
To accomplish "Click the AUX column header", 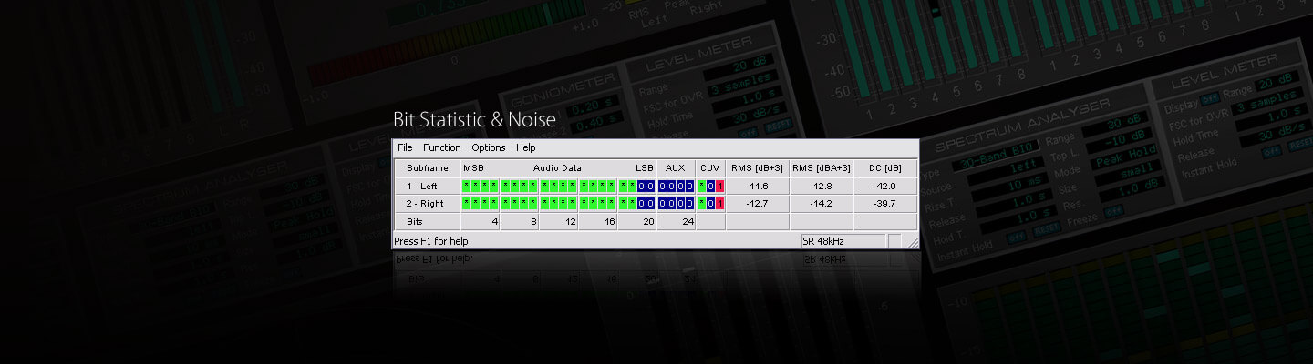I will [x=676, y=168].
